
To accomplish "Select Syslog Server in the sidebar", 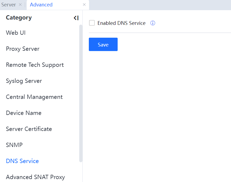I will 24,81.
